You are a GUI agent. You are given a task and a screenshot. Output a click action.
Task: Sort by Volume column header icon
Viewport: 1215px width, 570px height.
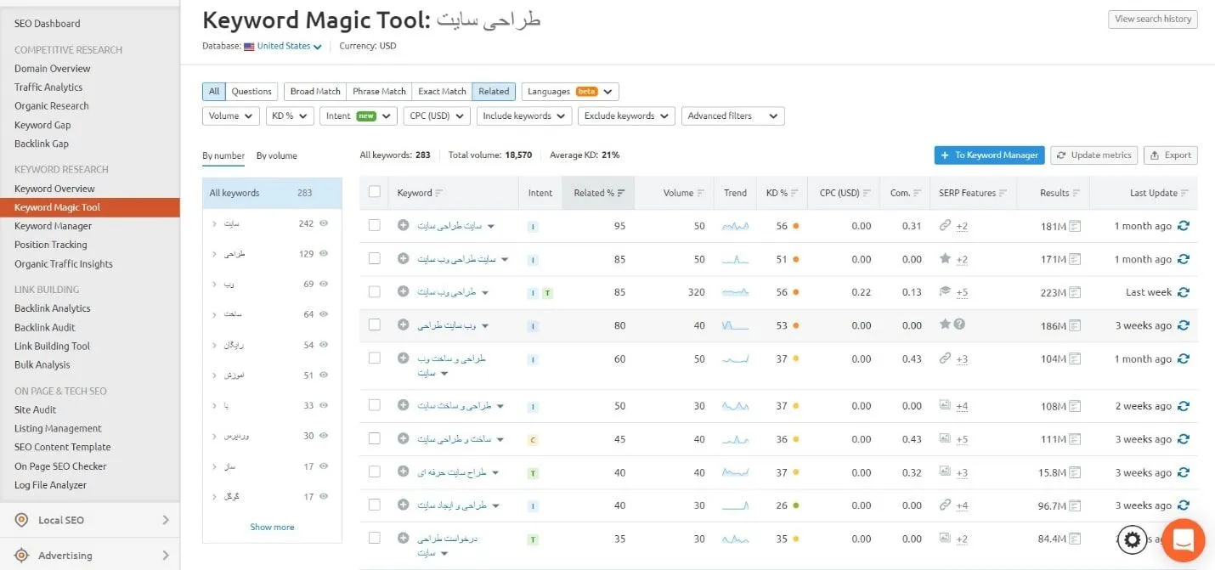click(701, 193)
